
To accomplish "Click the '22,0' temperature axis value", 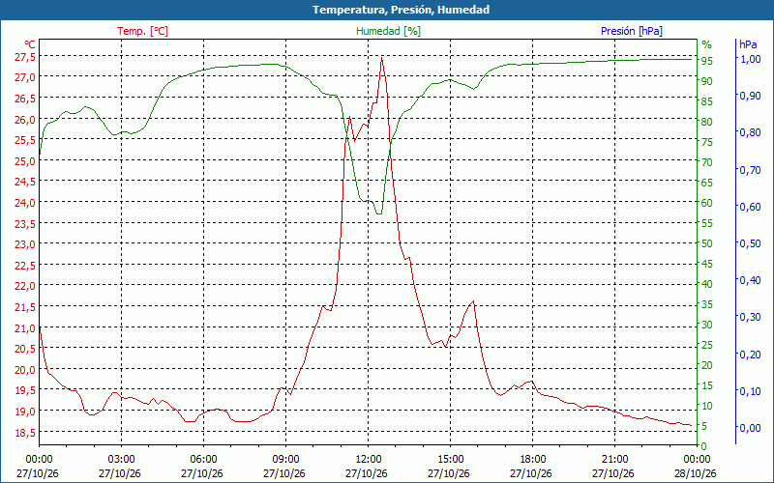I will 25,286.
